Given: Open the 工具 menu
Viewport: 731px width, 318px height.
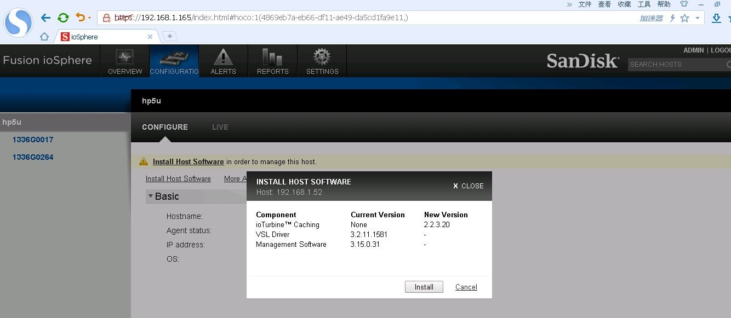Looking at the screenshot, I should coord(644,4).
